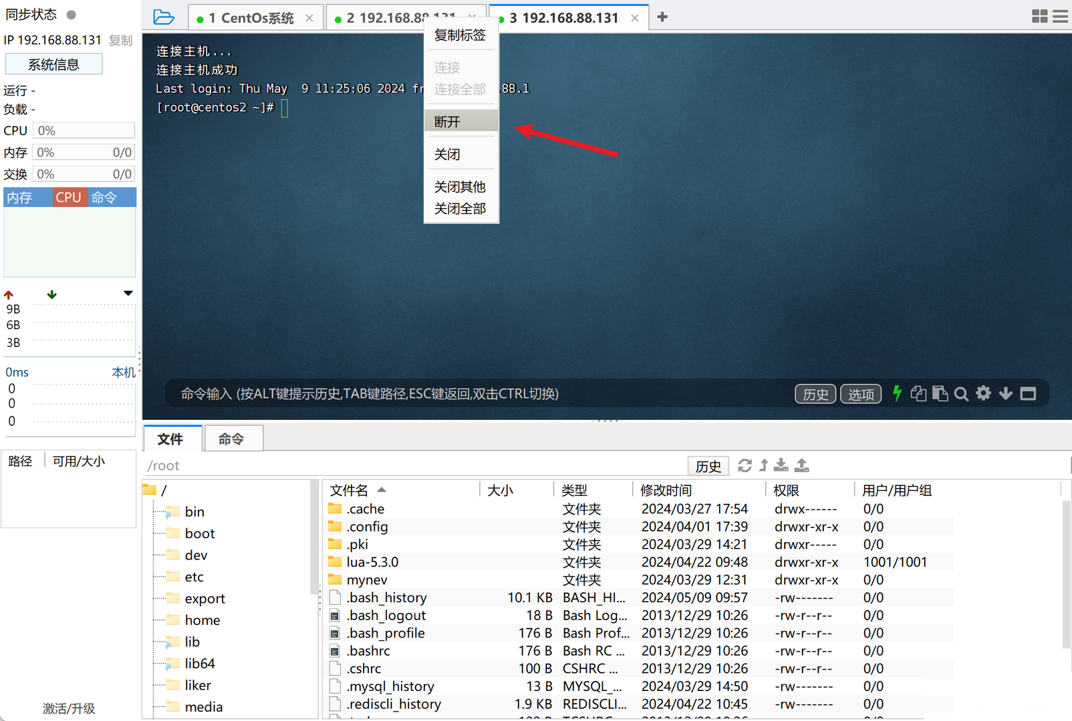
Task: Choose 关闭 from the context menu
Action: coord(461,154)
